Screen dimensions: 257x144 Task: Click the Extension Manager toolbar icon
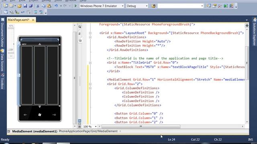(x=231, y=6)
